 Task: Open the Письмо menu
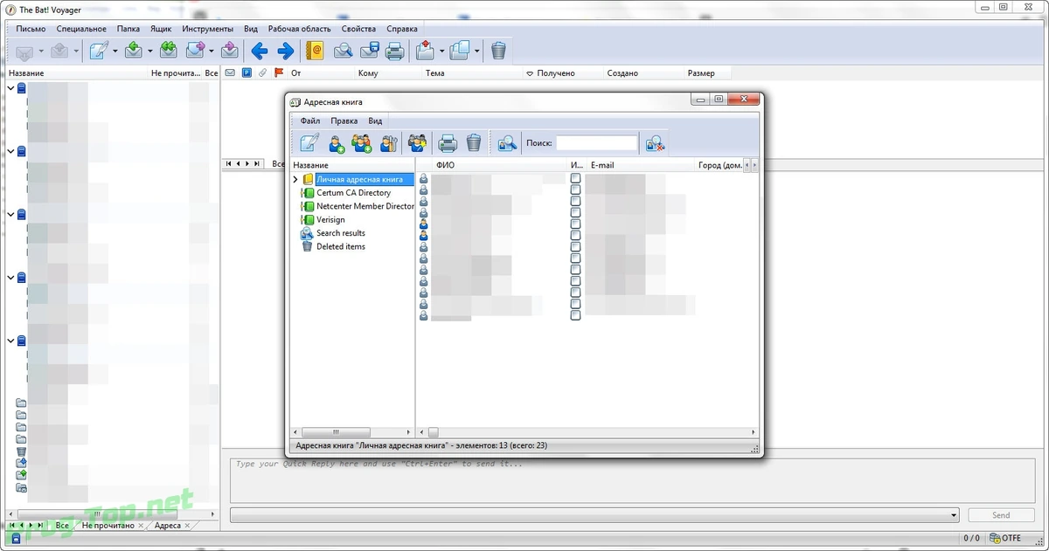[x=31, y=29]
